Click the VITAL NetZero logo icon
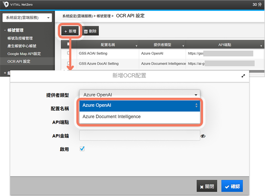The width and height of the screenshot is (265, 196). point(6,4)
